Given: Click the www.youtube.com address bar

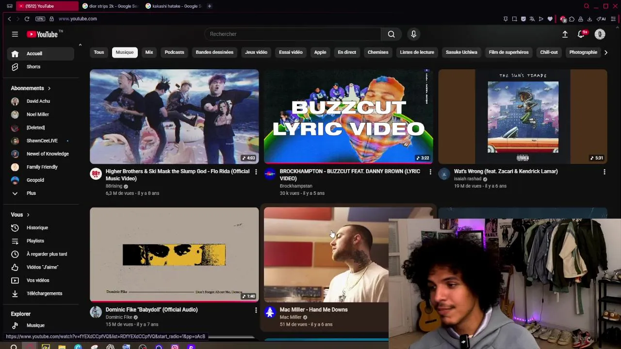Looking at the screenshot, I should [x=78, y=19].
